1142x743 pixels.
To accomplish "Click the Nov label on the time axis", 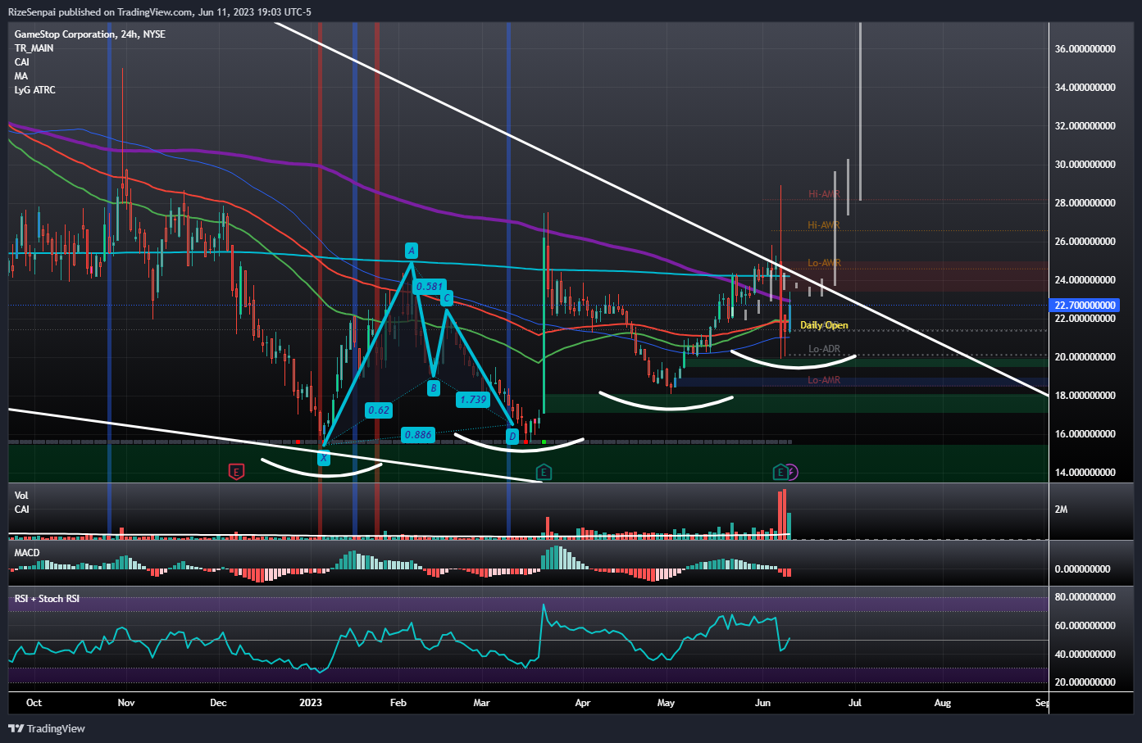I will 126,703.
